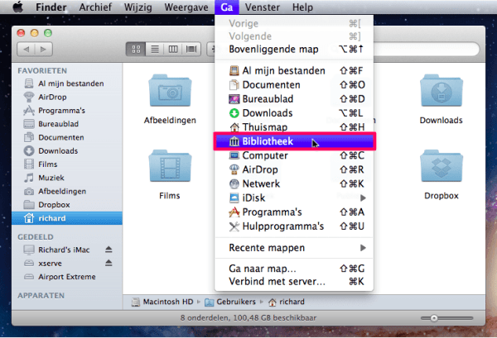Open the Finder menu

(x=51, y=7)
